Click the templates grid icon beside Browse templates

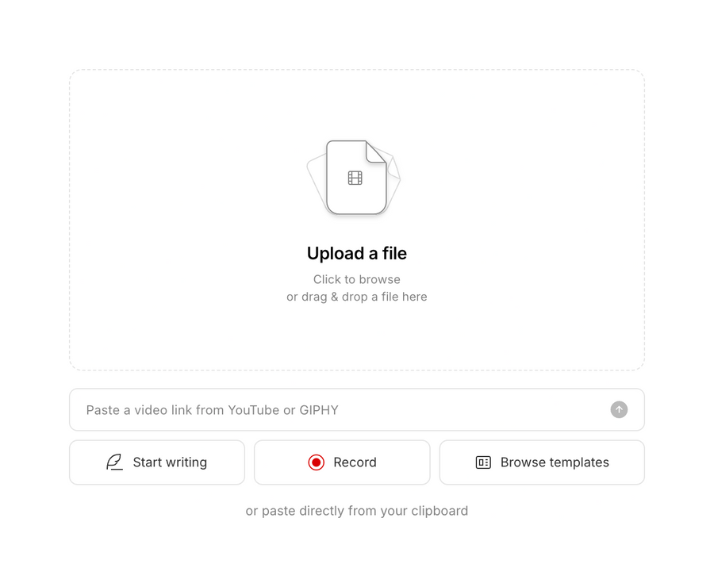[482, 462]
